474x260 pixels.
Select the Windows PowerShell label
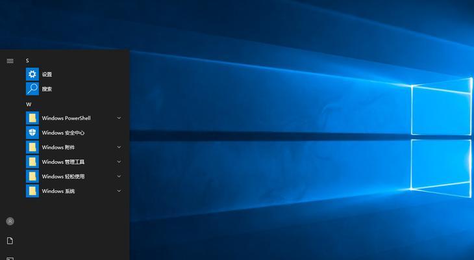[x=66, y=118]
